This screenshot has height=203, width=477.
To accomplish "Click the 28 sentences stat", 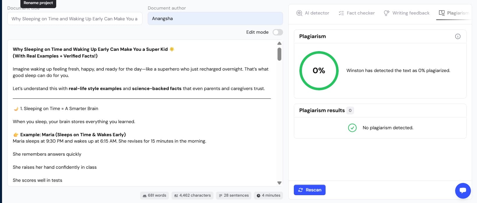I will 234,195.
